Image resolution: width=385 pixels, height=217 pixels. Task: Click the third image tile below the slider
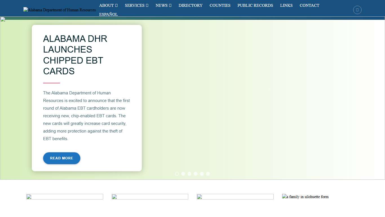(235, 197)
